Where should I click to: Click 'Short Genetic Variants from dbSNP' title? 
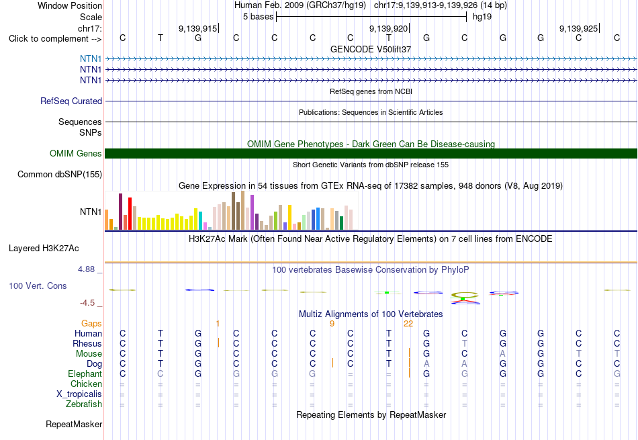(371, 165)
